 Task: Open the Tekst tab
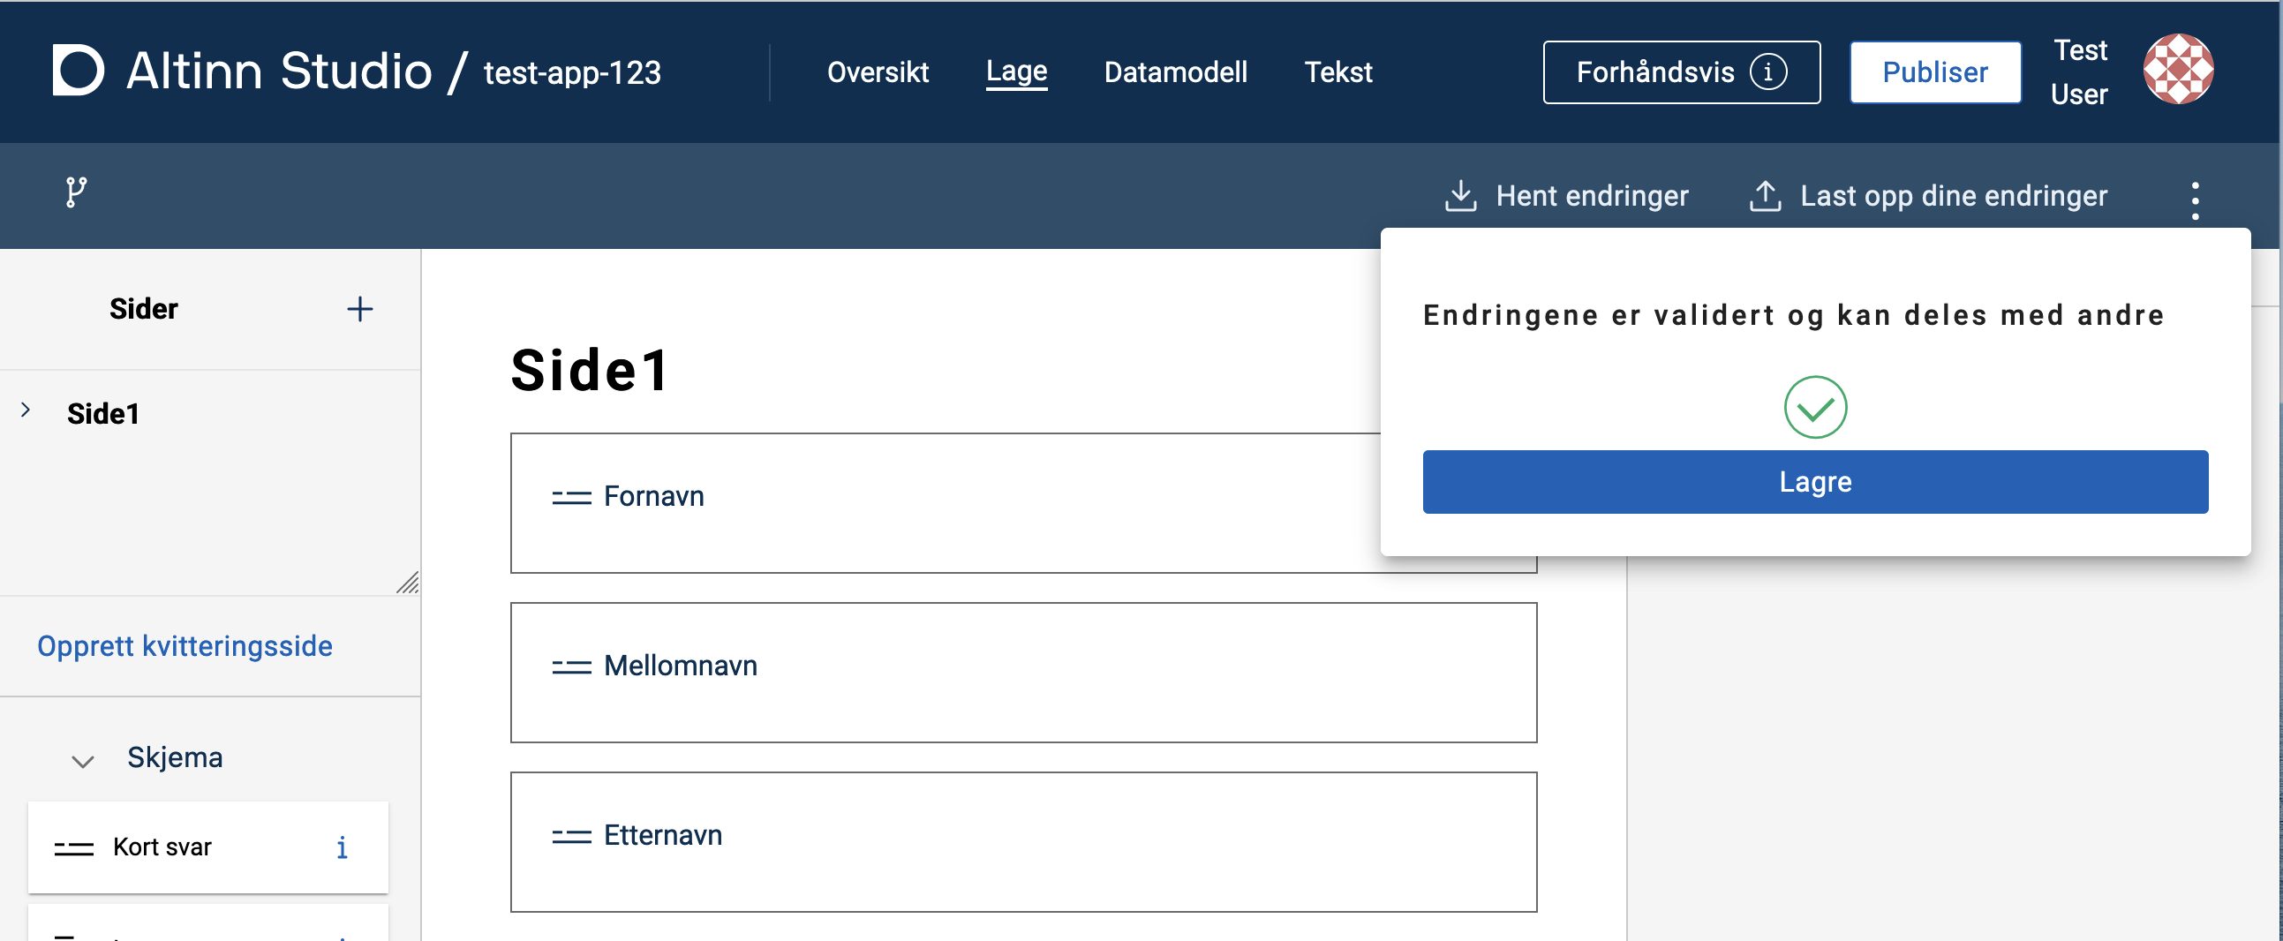pyautogui.click(x=1338, y=72)
